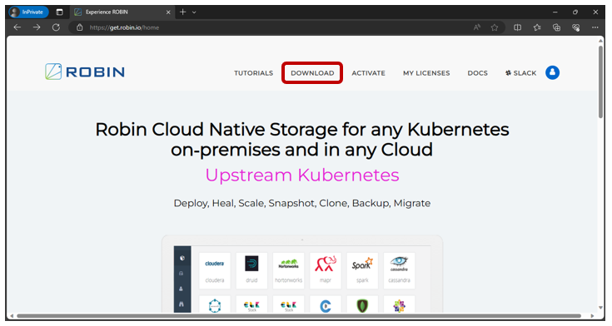Close the Experience ROBIN tab
This screenshot has height=326, width=612.
click(168, 12)
